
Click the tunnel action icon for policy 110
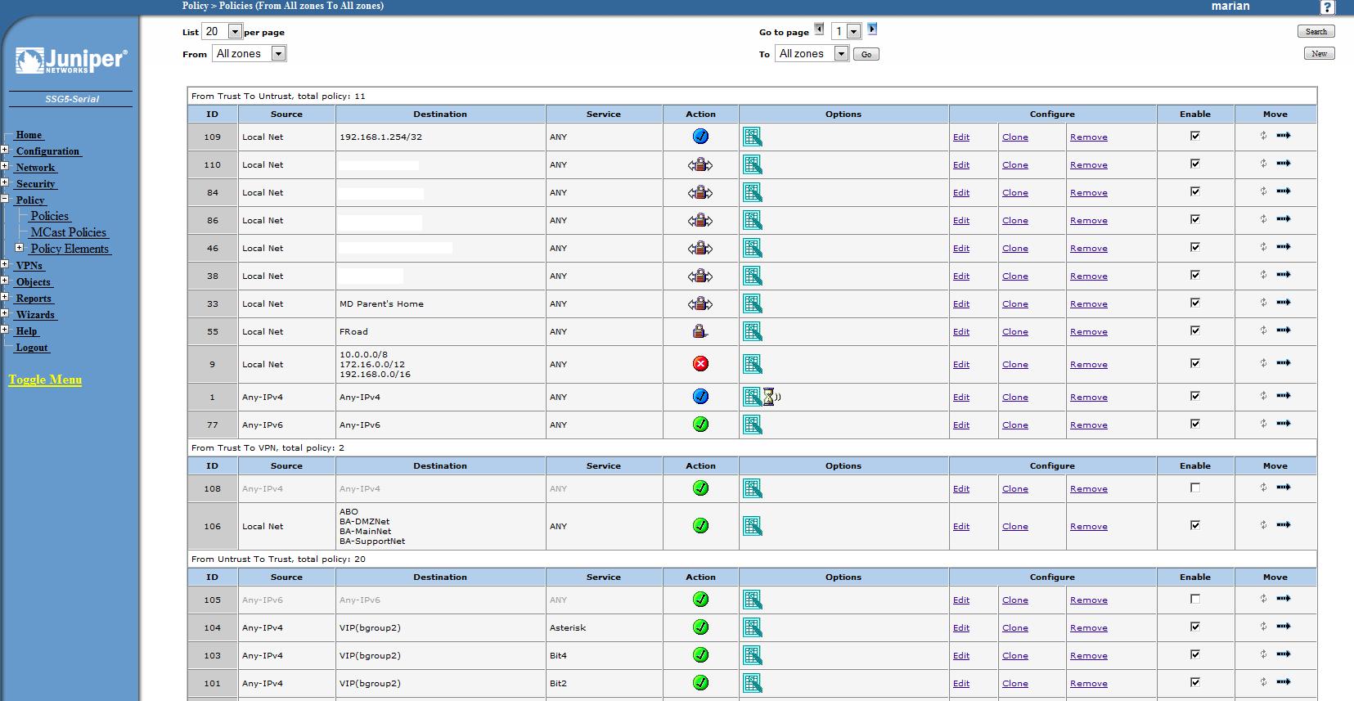click(x=700, y=164)
